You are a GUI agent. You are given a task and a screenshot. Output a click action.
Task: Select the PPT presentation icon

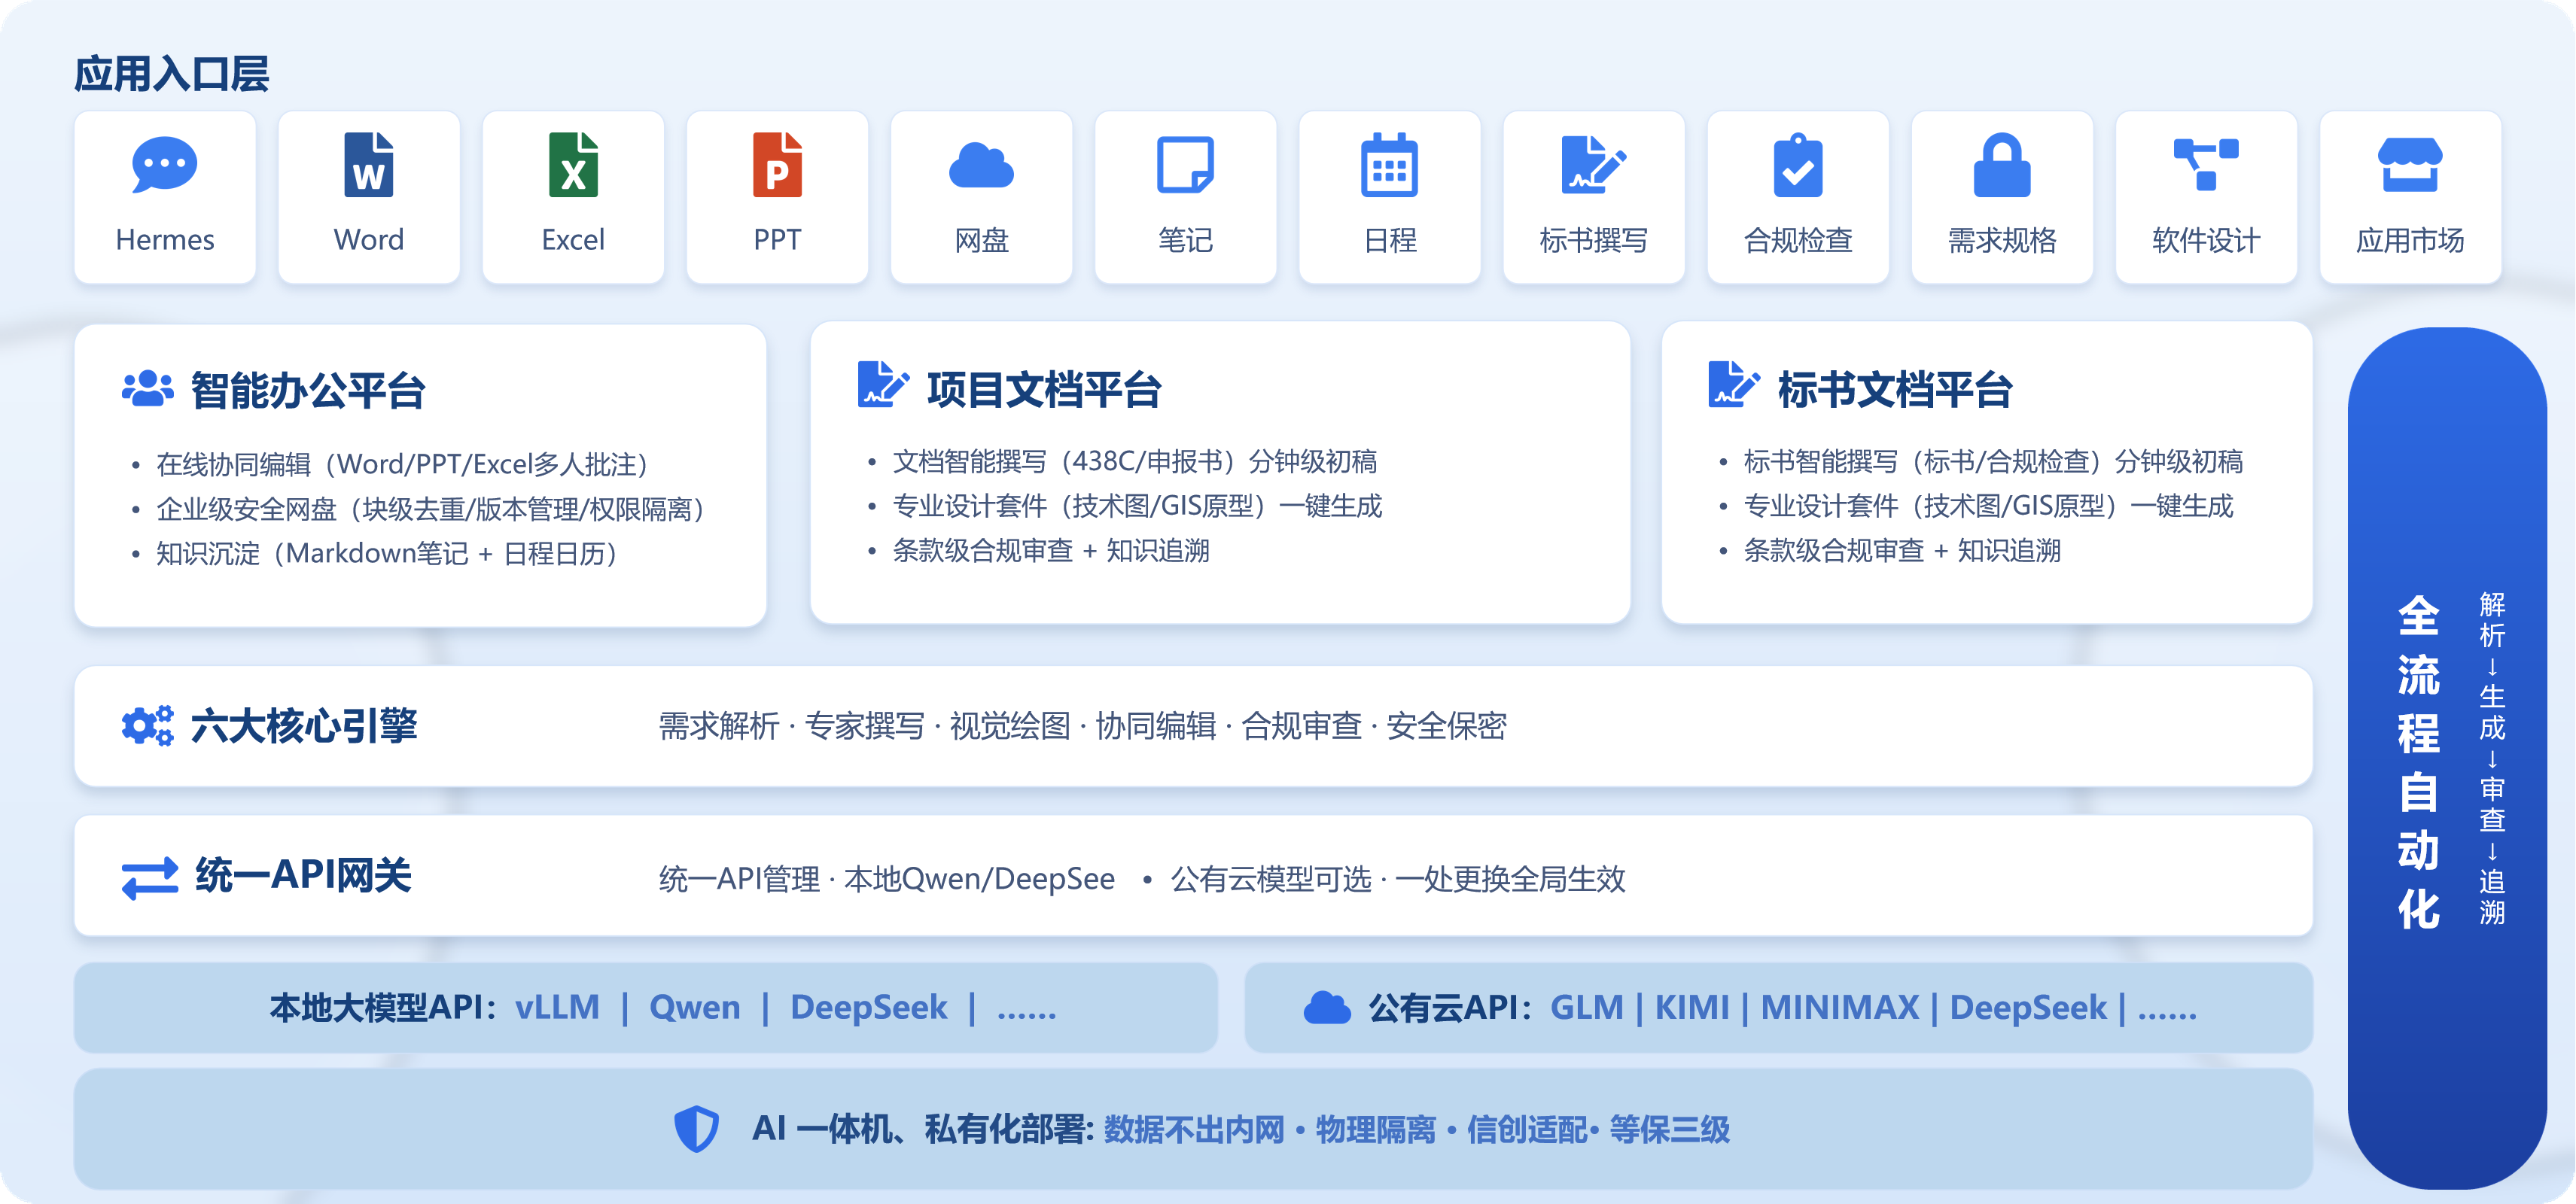point(777,165)
